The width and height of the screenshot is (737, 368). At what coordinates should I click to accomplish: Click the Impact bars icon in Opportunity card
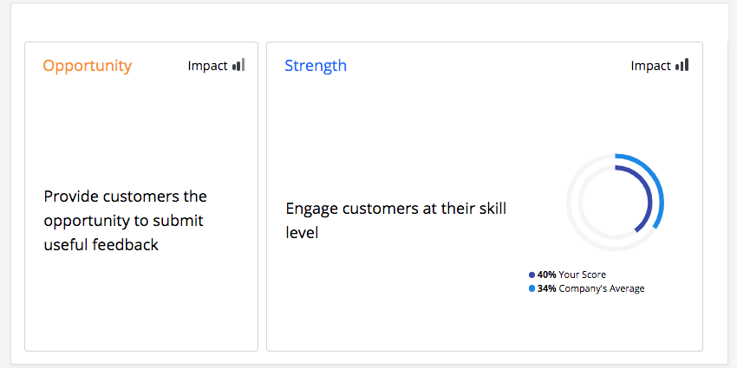[x=238, y=65]
